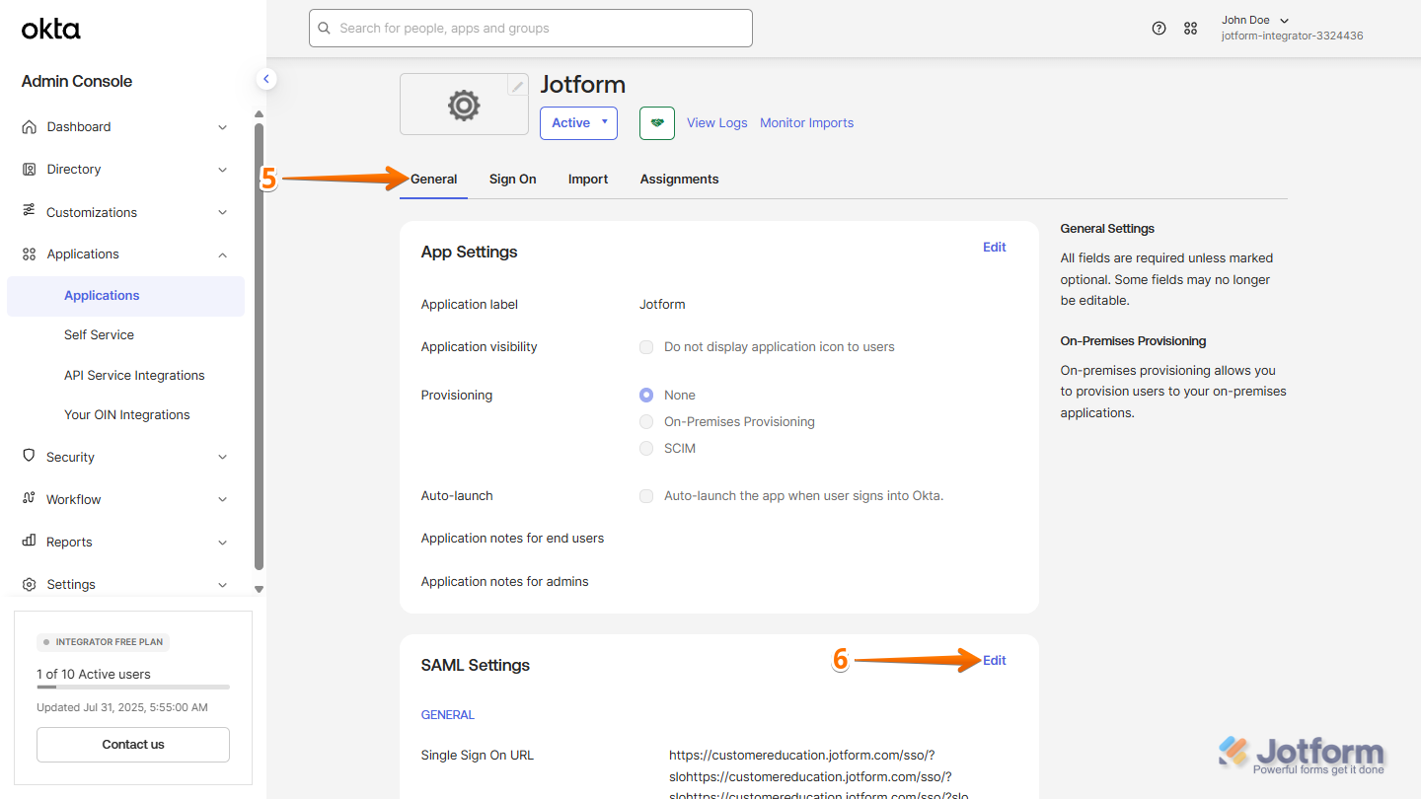Click Edit in App Settings
This screenshot has height=799, width=1421.
tap(995, 248)
